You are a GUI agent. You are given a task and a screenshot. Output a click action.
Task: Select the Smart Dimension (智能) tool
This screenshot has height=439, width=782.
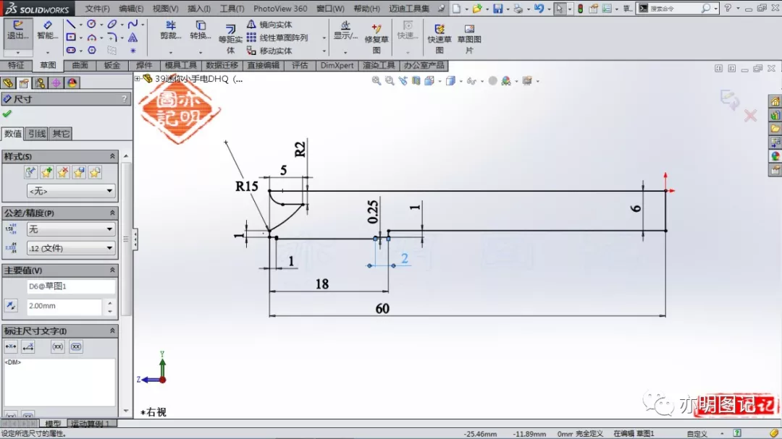47,31
